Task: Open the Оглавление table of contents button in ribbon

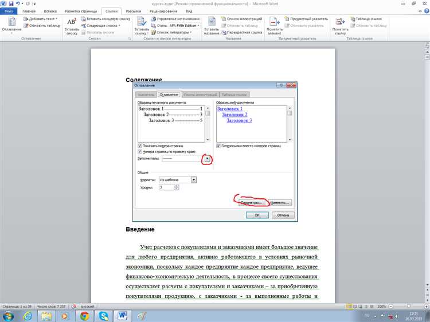Action: [x=11, y=25]
